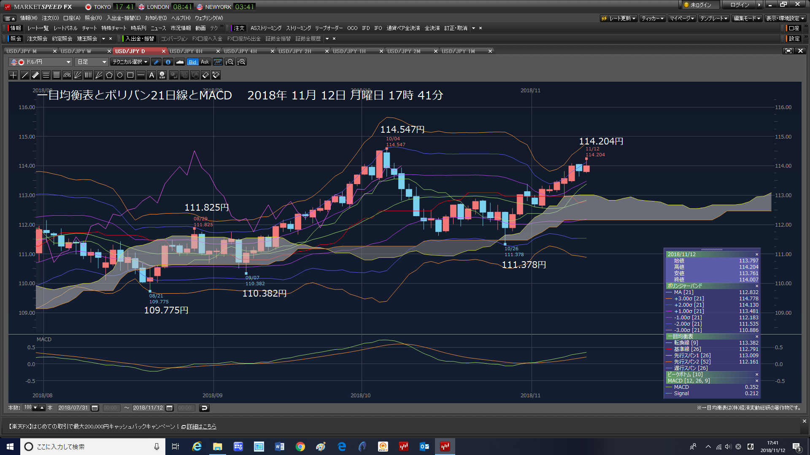Close the MACD [12, 26, 9] indicator
810x455 pixels.
tap(756, 381)
